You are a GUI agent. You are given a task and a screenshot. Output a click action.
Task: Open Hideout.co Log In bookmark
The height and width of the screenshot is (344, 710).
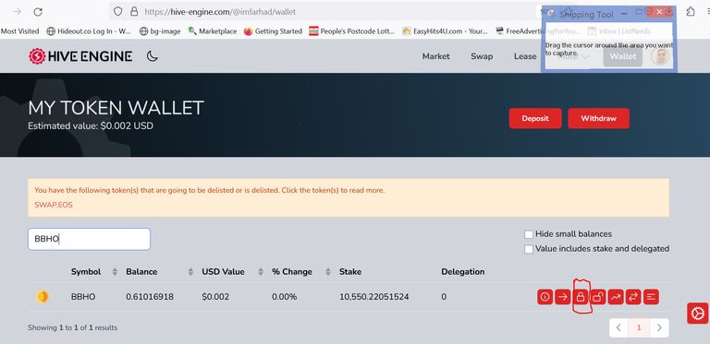click(89, 31)
